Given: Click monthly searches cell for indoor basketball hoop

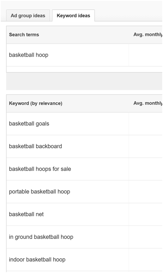Looking at the screenshot, I should point(145,259).
